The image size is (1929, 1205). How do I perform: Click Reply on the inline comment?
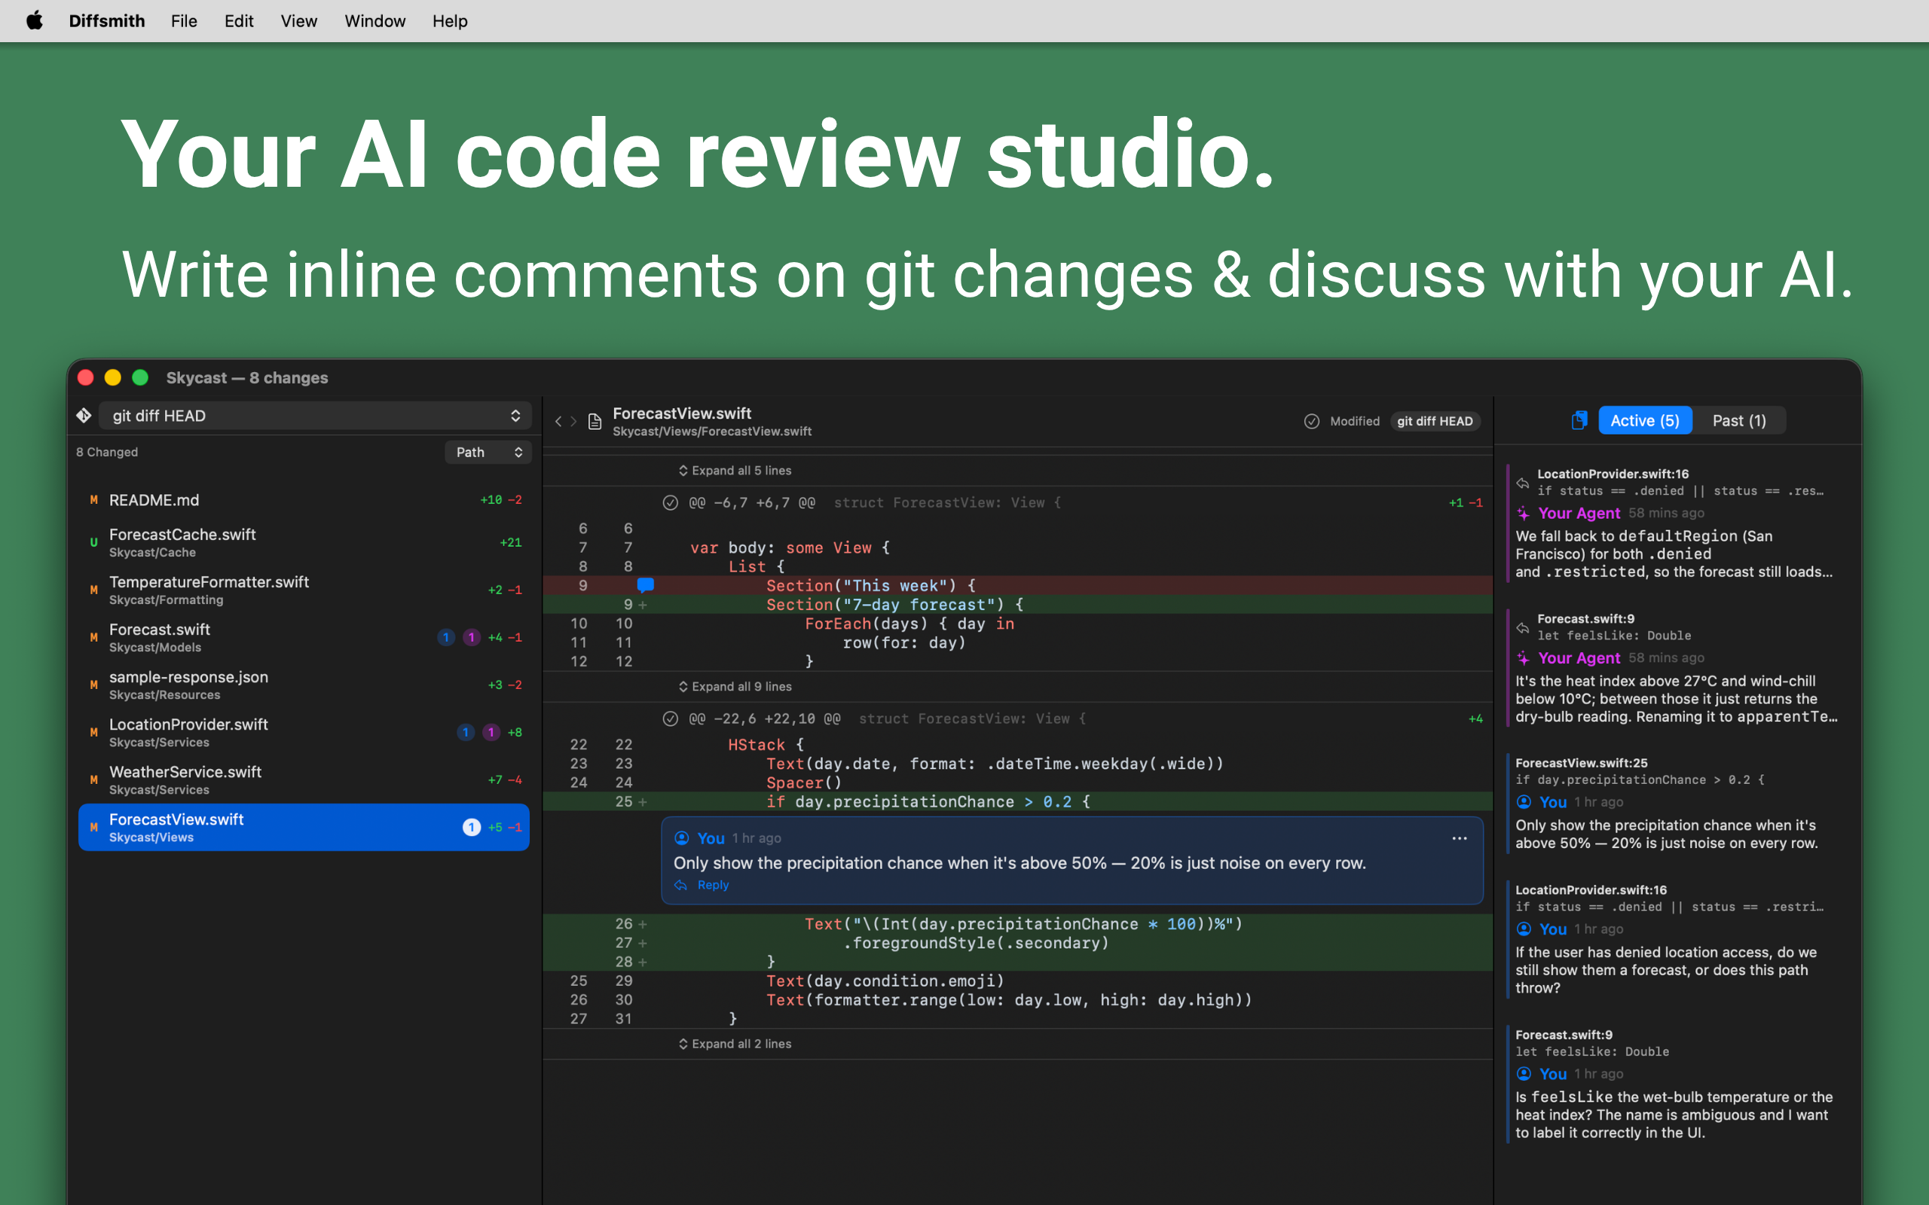click(702, 885)
